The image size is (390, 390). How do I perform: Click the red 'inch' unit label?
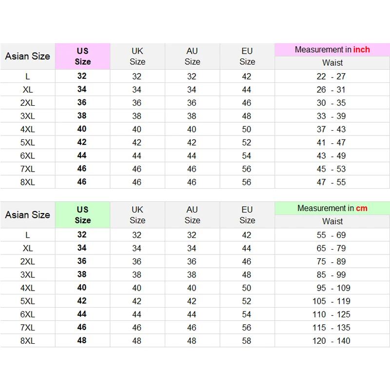click(x=362, y=50)
